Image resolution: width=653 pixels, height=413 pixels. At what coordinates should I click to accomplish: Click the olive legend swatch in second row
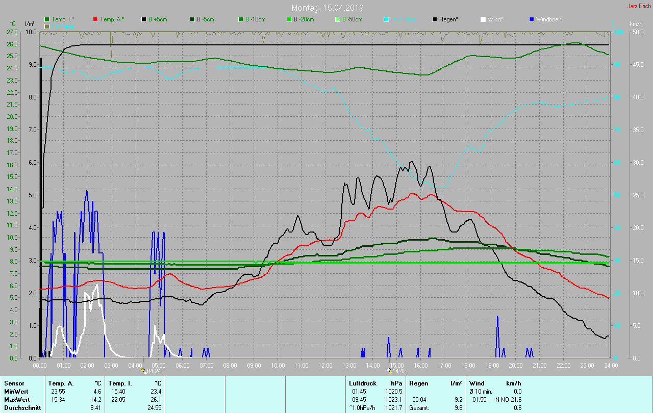tap(47, 26)
